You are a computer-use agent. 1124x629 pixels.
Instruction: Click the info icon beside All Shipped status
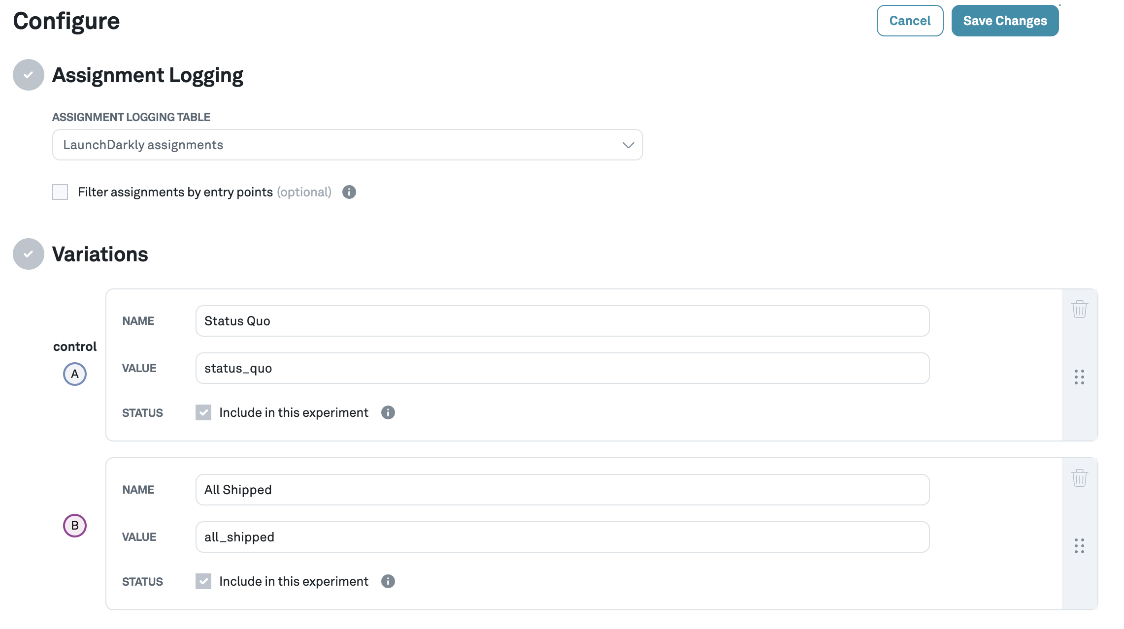(x=388, y=581)
